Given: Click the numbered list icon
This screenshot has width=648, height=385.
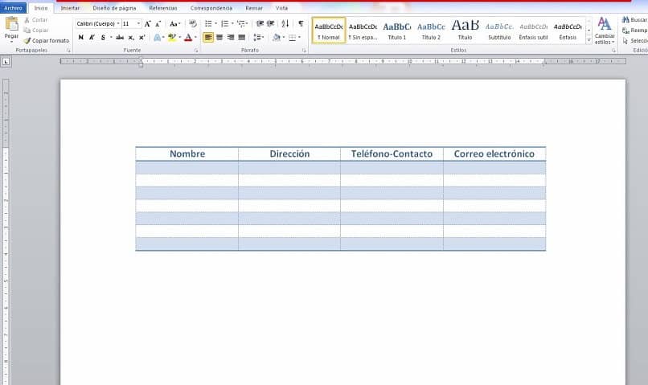Looking at the screenshot, I should 225,24.
